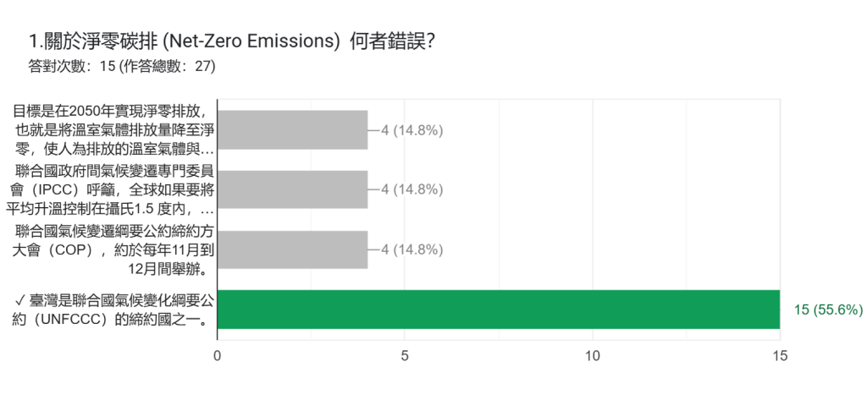Screen dimensions: 867x411
Task: Select the gray bar for the IPCC option
Action: 293,189
